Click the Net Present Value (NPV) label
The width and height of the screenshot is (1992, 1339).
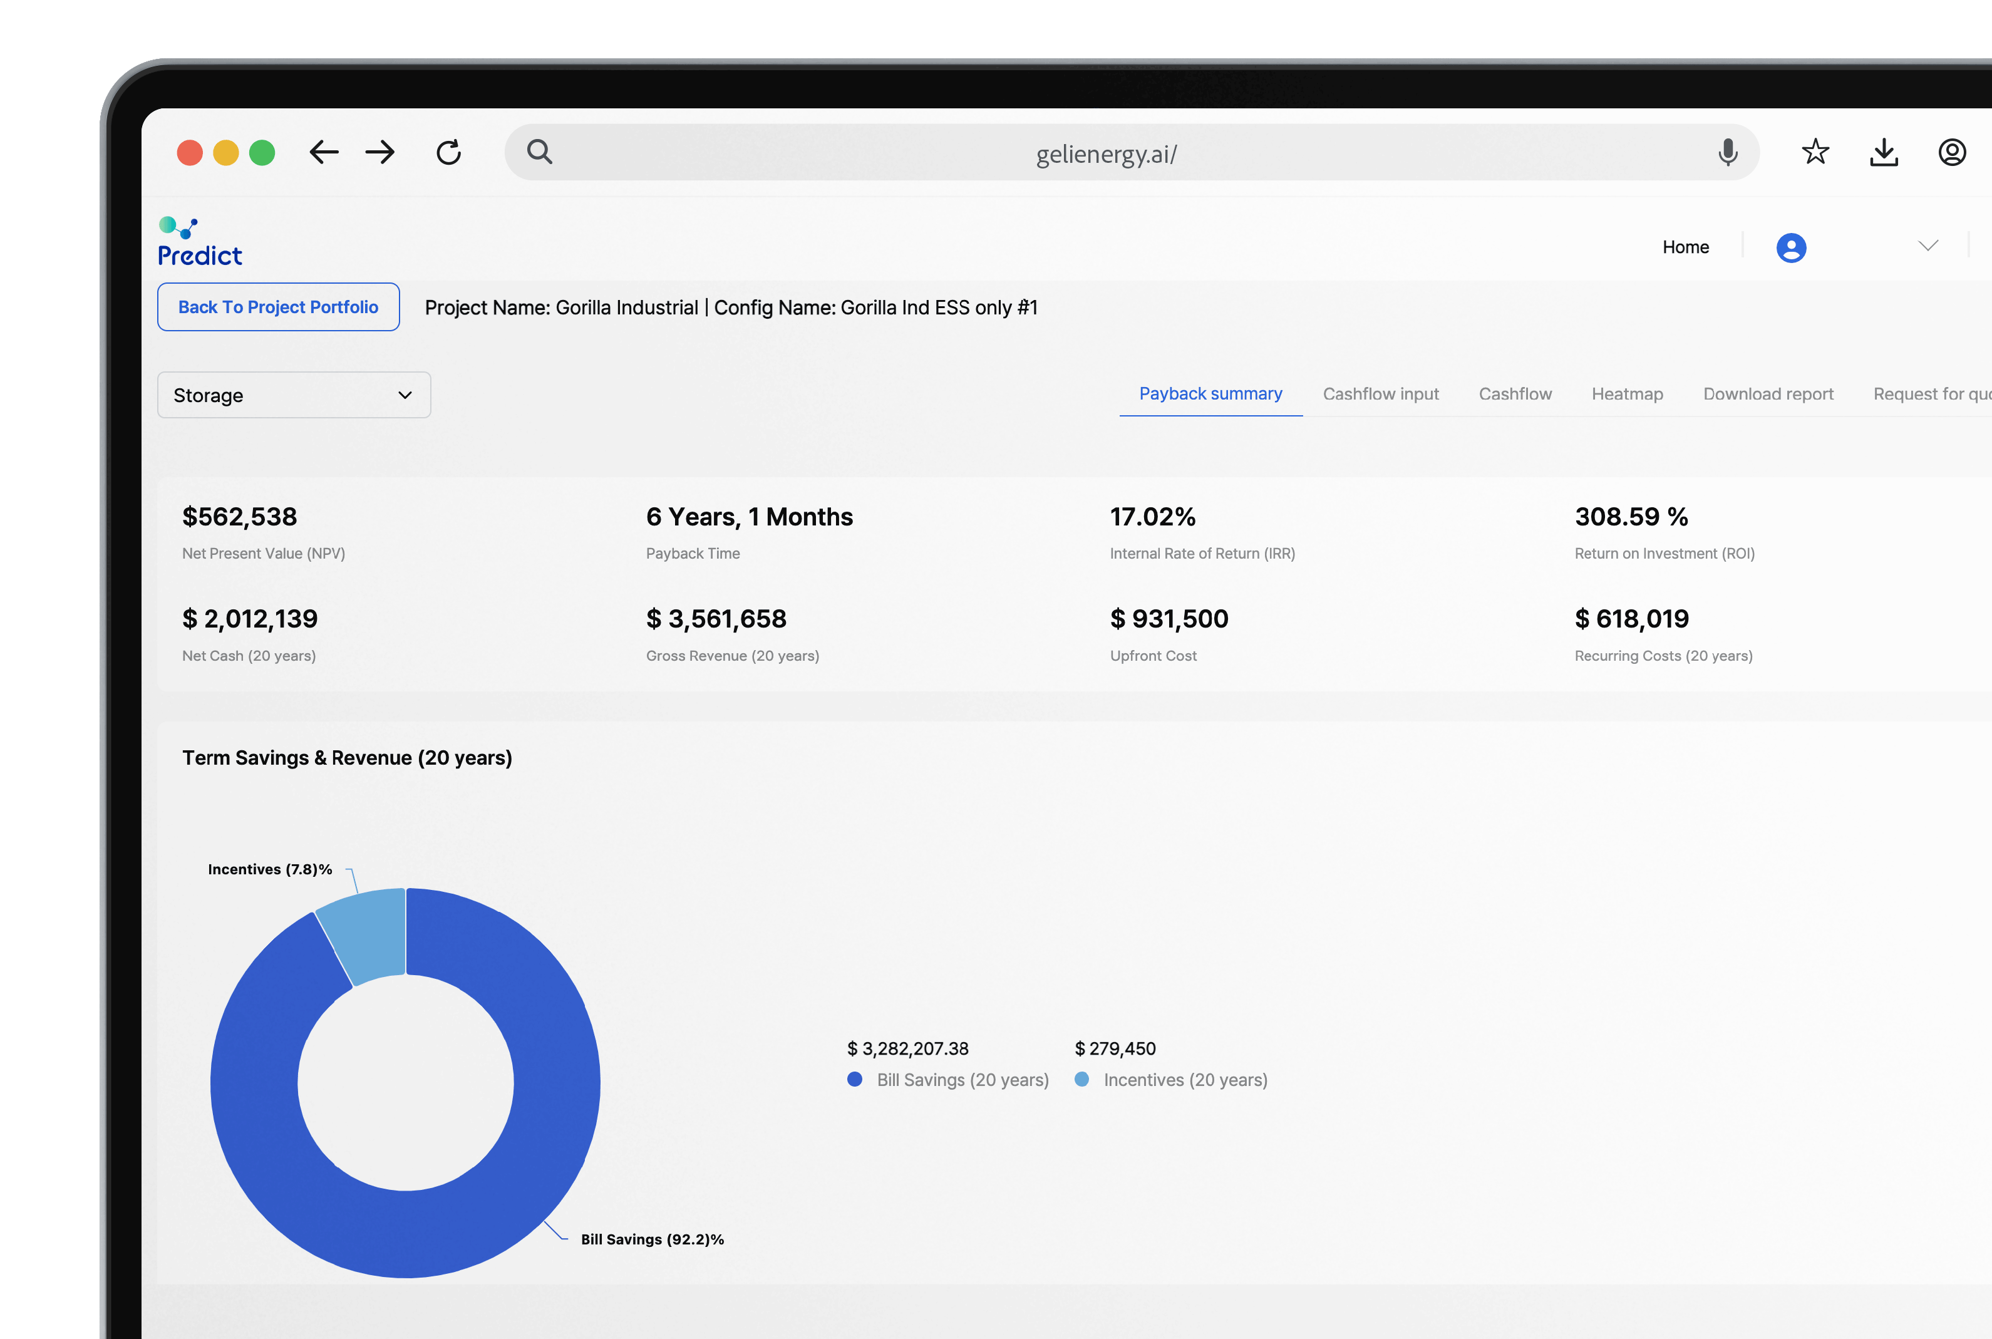point(264,554)
